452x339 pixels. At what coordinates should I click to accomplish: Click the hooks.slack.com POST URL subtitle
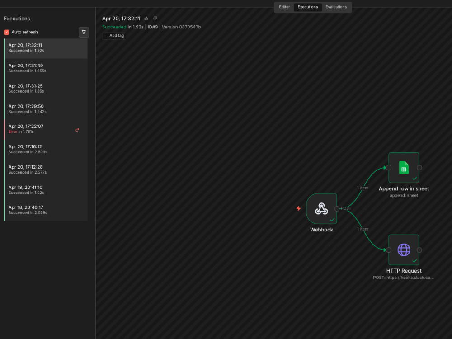coord(403,278)
